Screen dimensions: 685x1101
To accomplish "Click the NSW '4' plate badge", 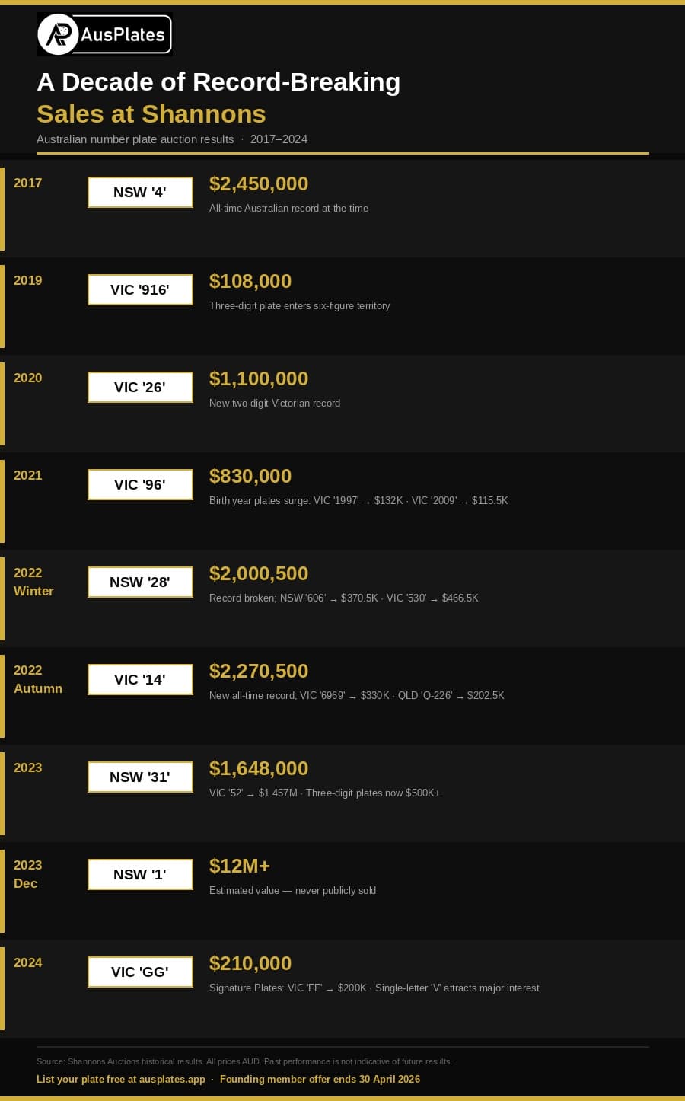I will click(x=140, y=193).
